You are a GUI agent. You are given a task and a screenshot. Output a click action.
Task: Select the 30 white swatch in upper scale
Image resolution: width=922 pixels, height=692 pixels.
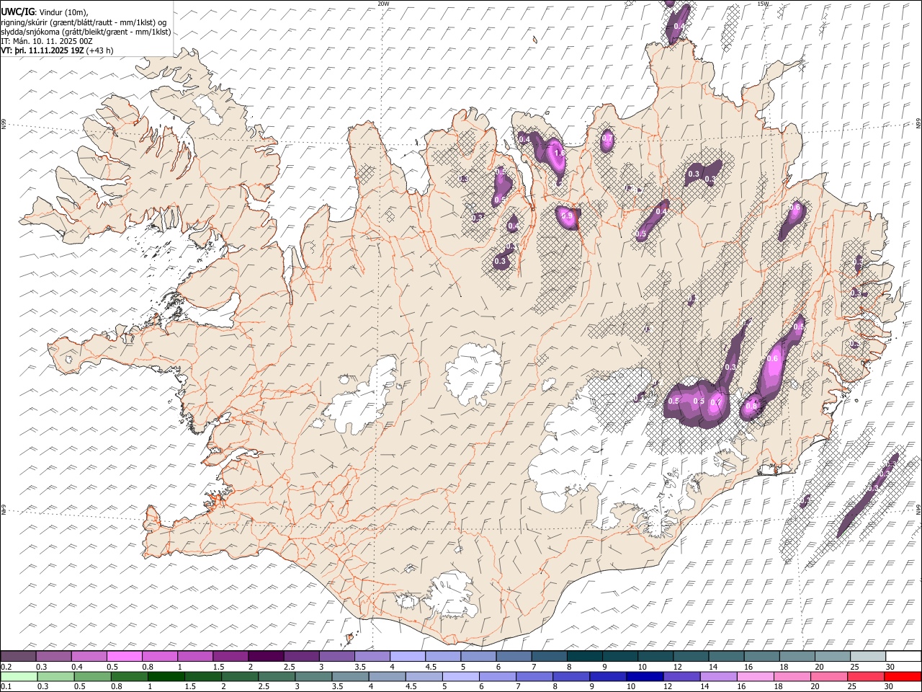[x=903, y=656]
